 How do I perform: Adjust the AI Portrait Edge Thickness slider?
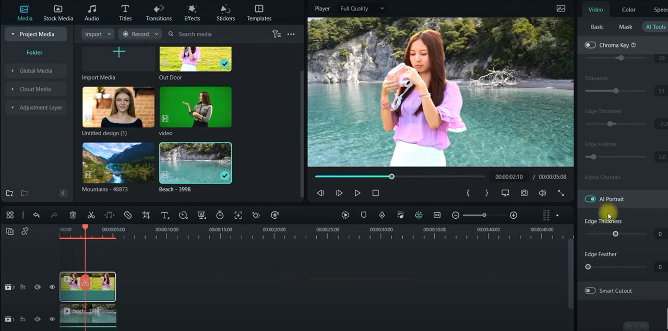[615, 234]
